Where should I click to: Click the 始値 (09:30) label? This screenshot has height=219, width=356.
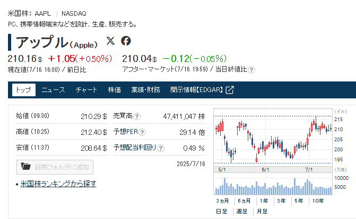pos(33,116)
